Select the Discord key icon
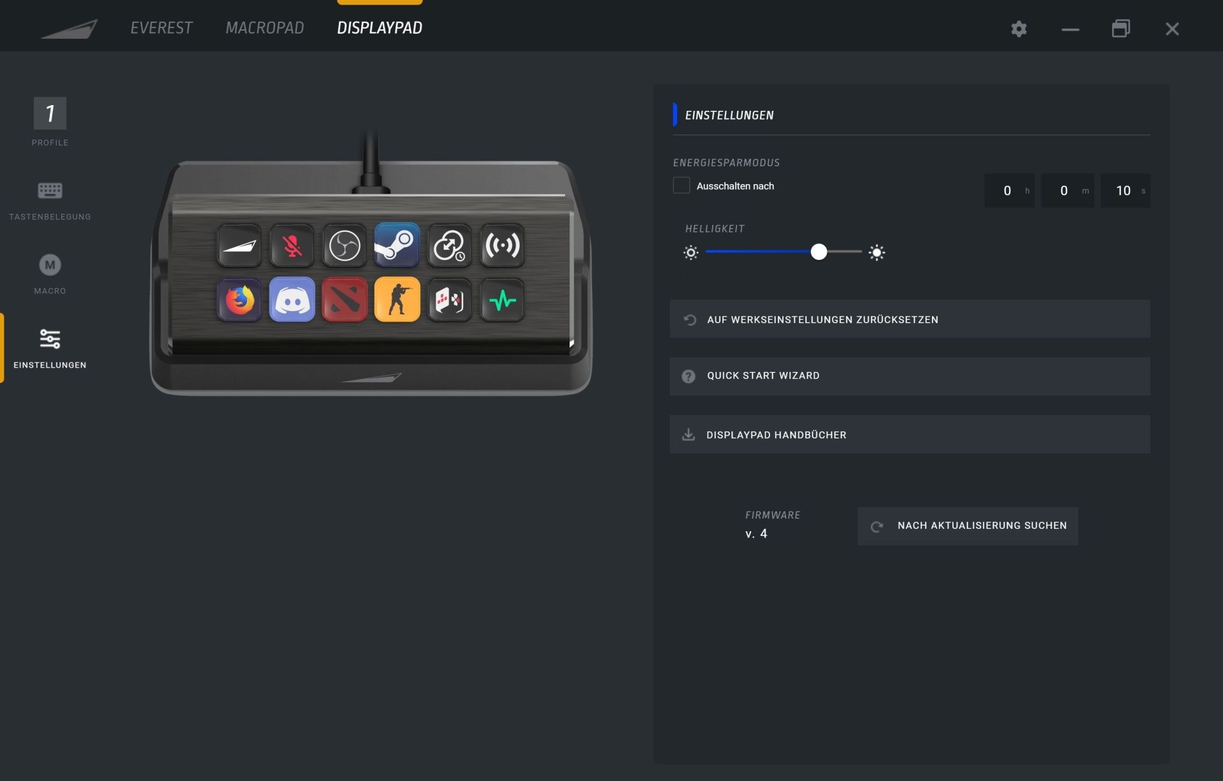1223x781 pixels. [292, 299]
